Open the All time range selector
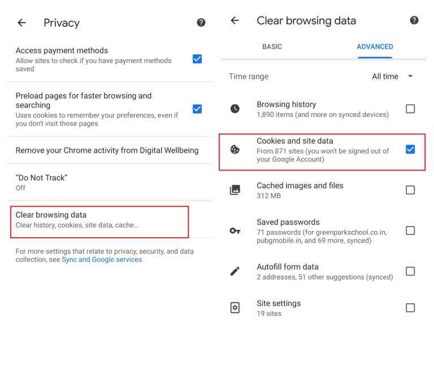Viewport: 434px width, 379px height. pyautogui.click(x=393, y=76)
